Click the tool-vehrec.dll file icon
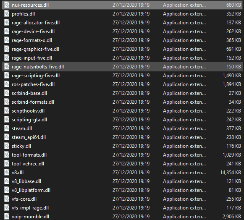244x220 pixels. tap(7, 163)
